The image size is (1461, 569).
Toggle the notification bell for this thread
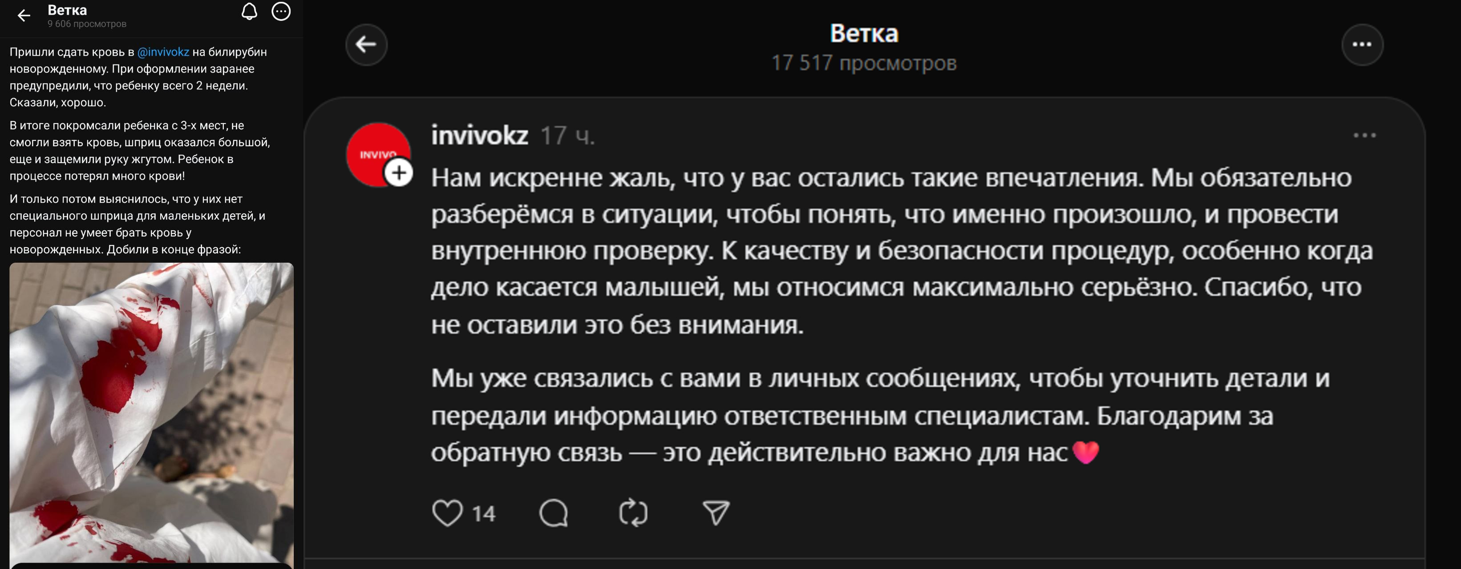250,12
